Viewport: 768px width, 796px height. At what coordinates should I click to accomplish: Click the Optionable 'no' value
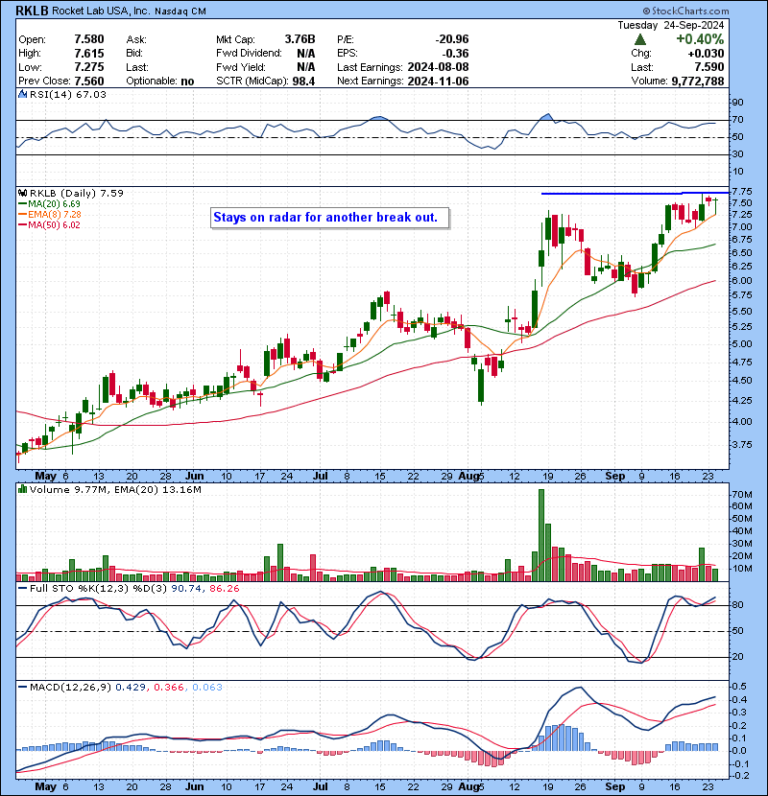pyautogui.click(x=187, y=81)
